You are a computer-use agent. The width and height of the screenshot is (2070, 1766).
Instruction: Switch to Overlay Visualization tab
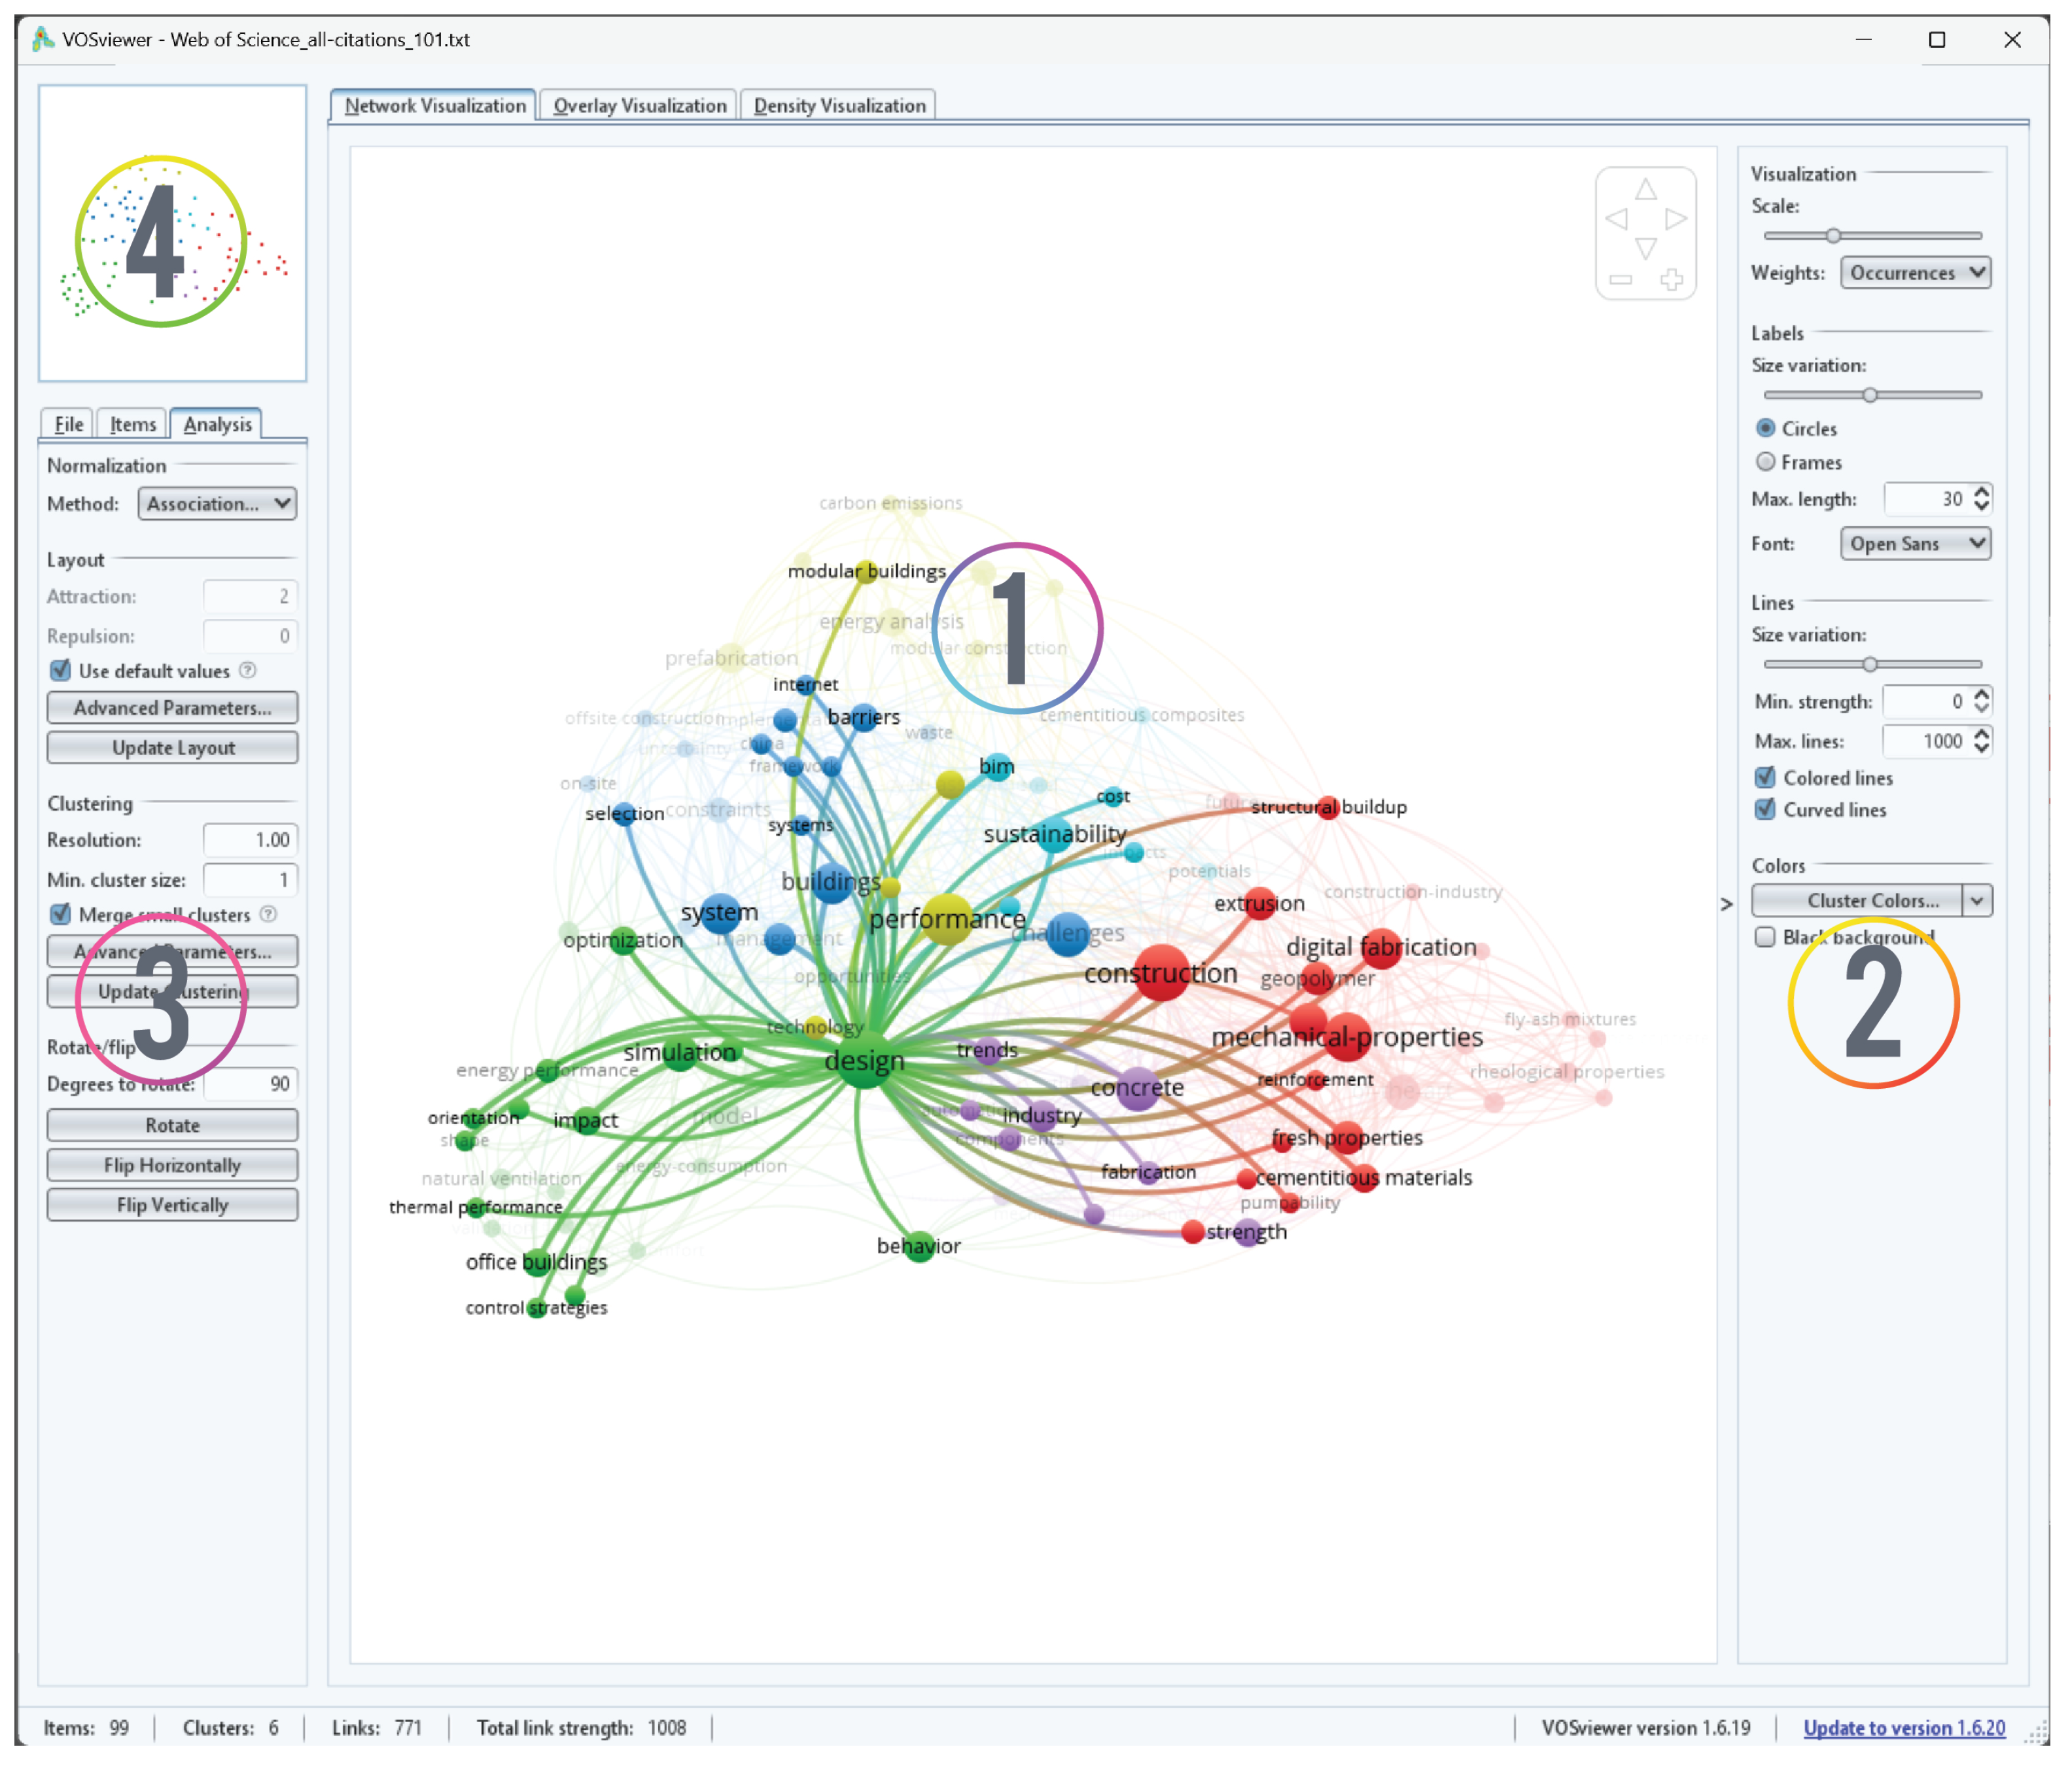point(639,106)
